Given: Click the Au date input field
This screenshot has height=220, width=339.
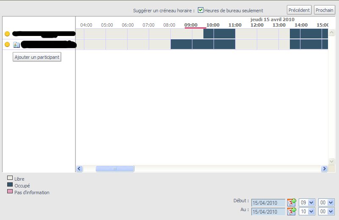Looking at the screenshot, I should click(268, 212).
